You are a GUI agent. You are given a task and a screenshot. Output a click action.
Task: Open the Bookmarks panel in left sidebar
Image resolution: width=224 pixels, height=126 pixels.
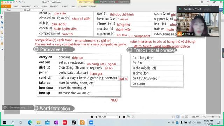click(x=2, y=17)
